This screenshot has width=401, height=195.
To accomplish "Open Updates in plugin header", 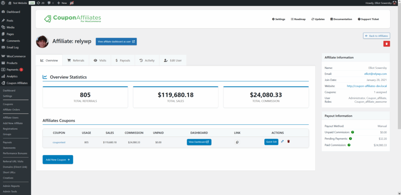I will coord(318,19).
